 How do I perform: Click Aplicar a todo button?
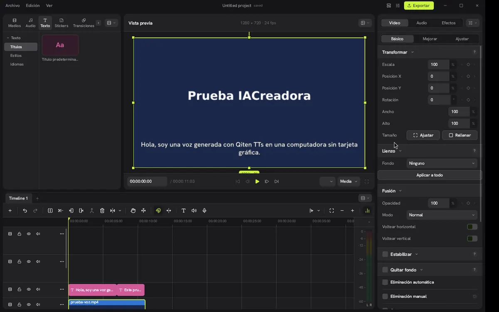[x=430, y=175]
